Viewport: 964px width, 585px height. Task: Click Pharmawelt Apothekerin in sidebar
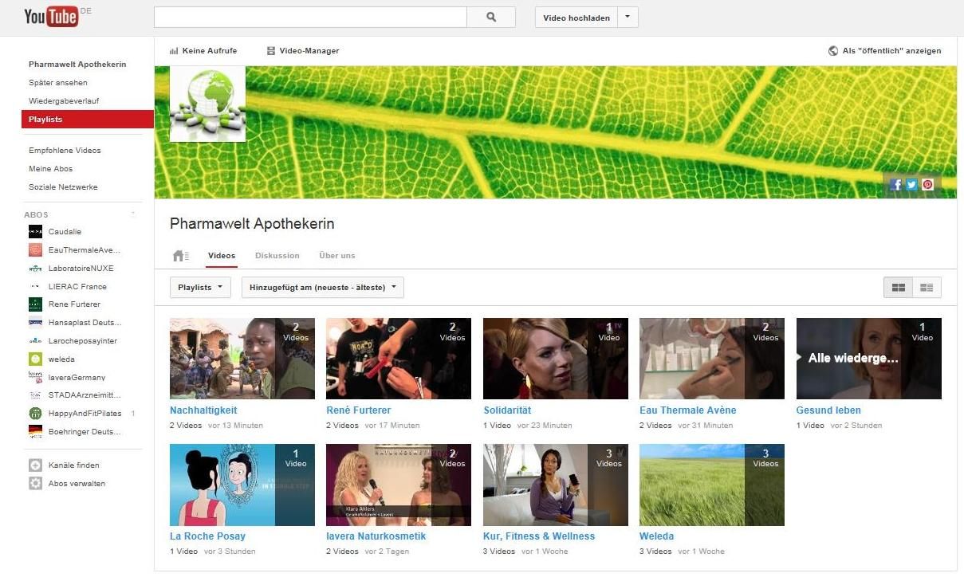(x=77, y=65)
